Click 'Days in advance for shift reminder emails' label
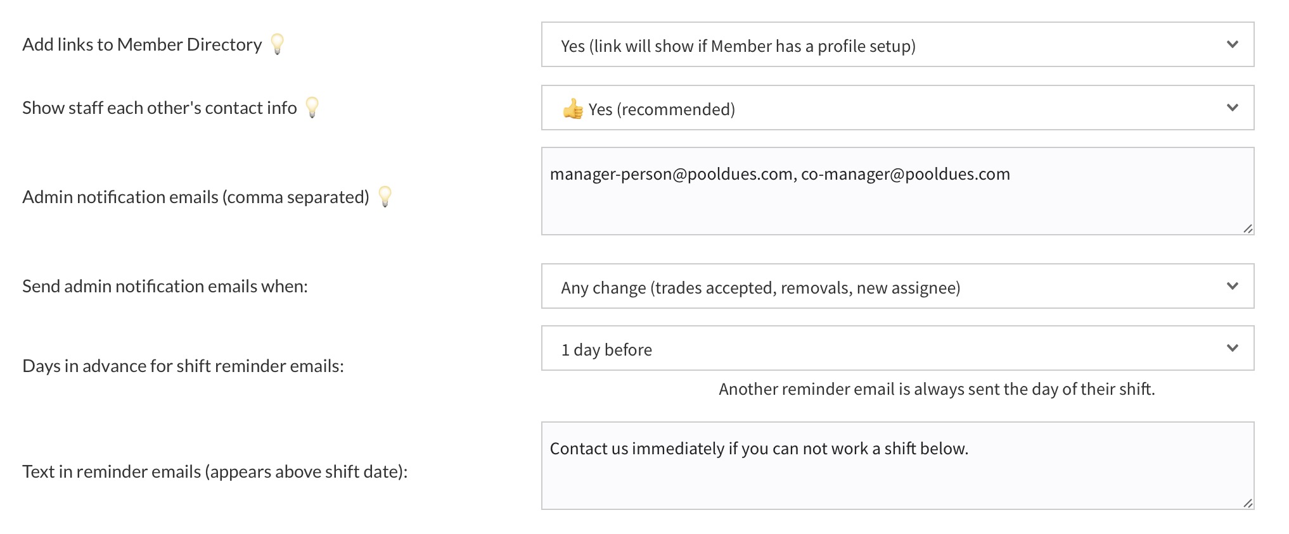 tap(183, 366)
